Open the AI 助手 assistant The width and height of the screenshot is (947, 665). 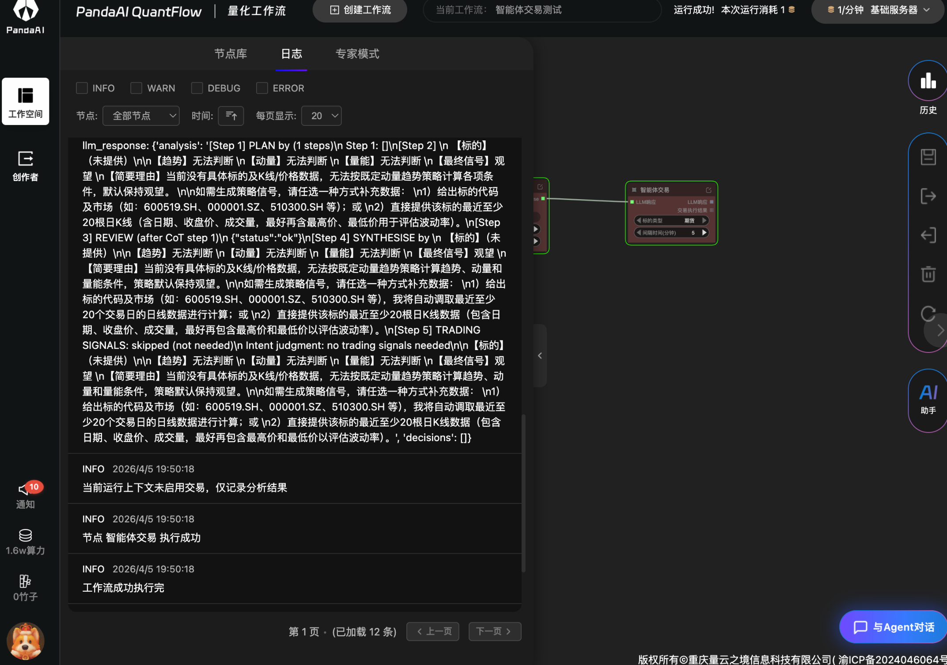(x=928, y=397)
